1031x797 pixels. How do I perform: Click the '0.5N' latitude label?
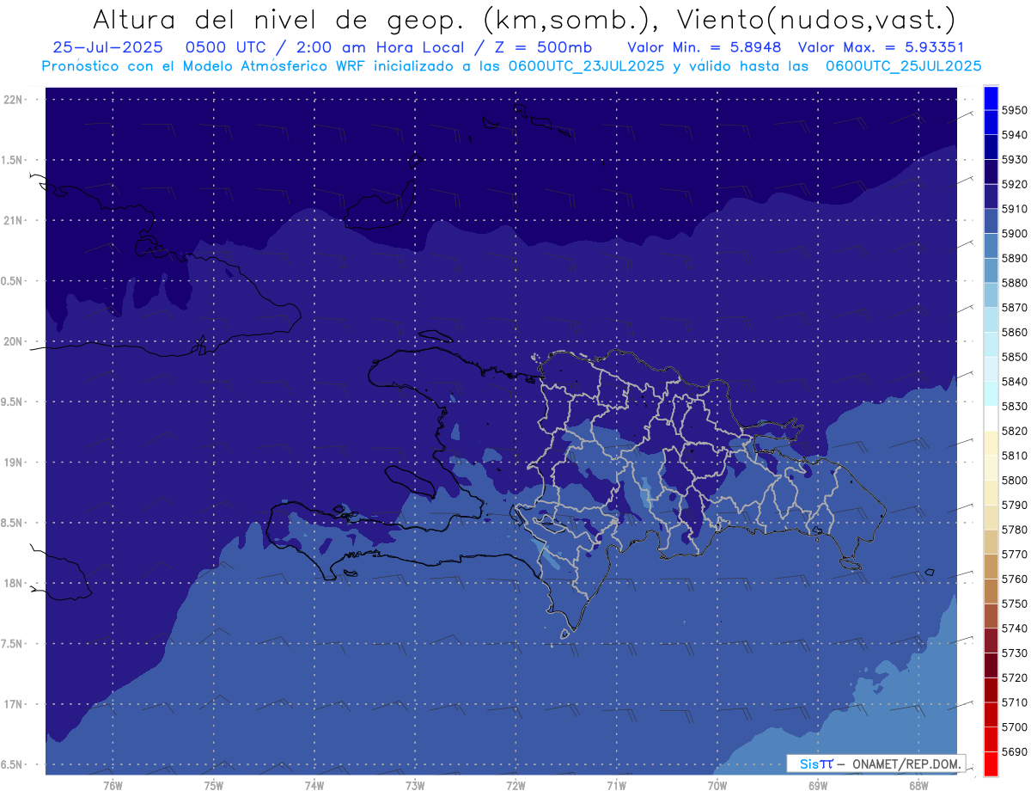pyautogui.click(x=13, y=281)
